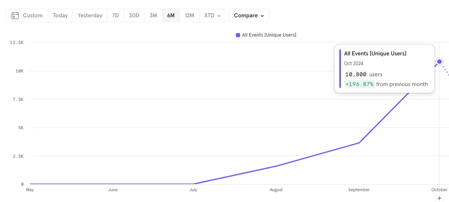Click the Custom date range label
Image resolution: width=449 pixels, height=202 pixels.
click(33, 16)
